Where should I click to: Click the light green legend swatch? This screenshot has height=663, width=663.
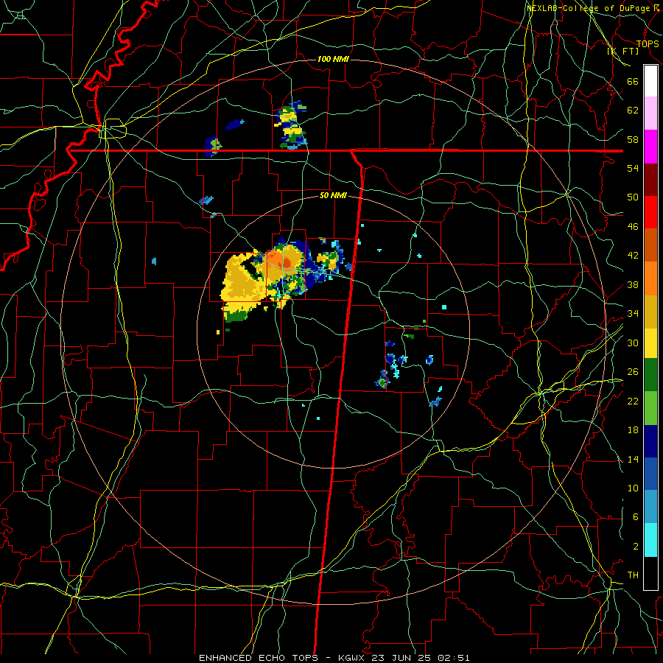650,408
